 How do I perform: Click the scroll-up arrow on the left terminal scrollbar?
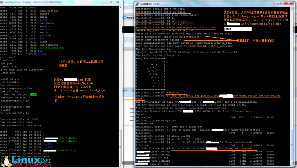coord(120,8)
